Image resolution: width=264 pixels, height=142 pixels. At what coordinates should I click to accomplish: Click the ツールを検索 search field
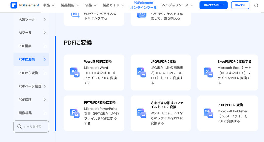pos(31,126)
